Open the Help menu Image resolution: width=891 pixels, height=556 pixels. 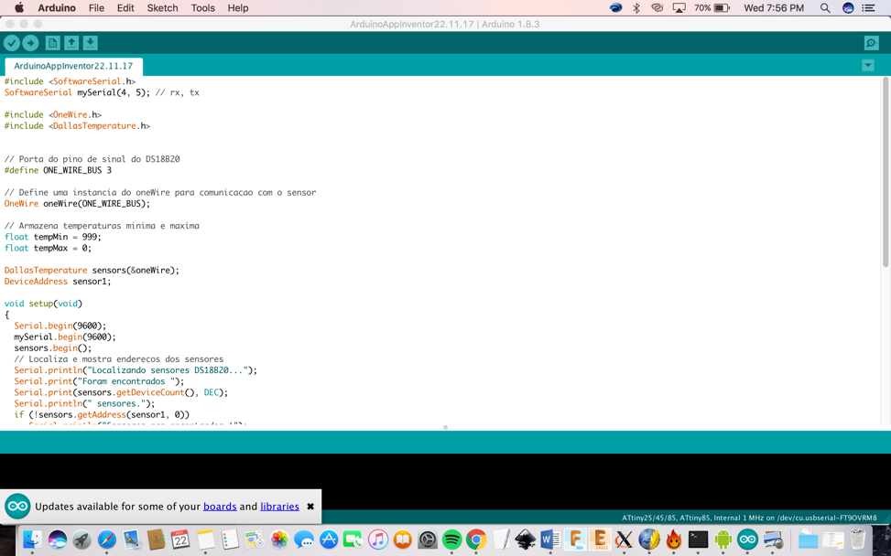[237, 8]
